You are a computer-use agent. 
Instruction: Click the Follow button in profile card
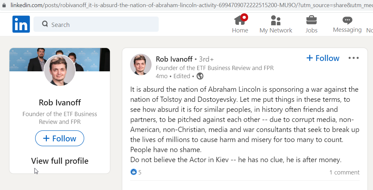pos(60,138)
